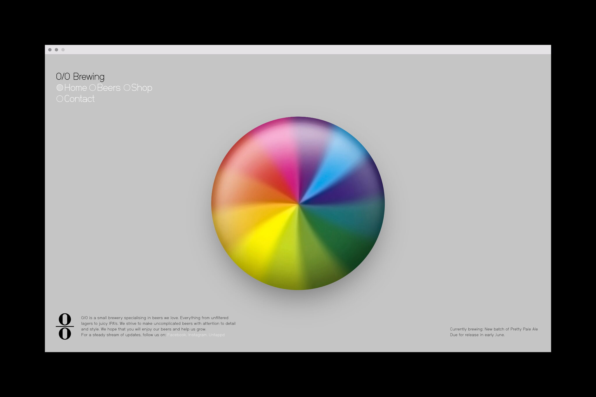
Task: Select the empty circle beside Beers
Action: [93, 88]
